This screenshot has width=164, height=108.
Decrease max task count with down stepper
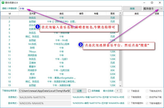pos(121,92)
